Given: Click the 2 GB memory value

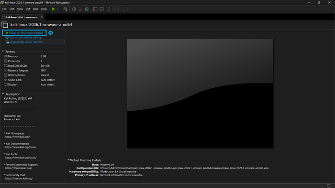Looking at the screenshot, I should [44, 56].
